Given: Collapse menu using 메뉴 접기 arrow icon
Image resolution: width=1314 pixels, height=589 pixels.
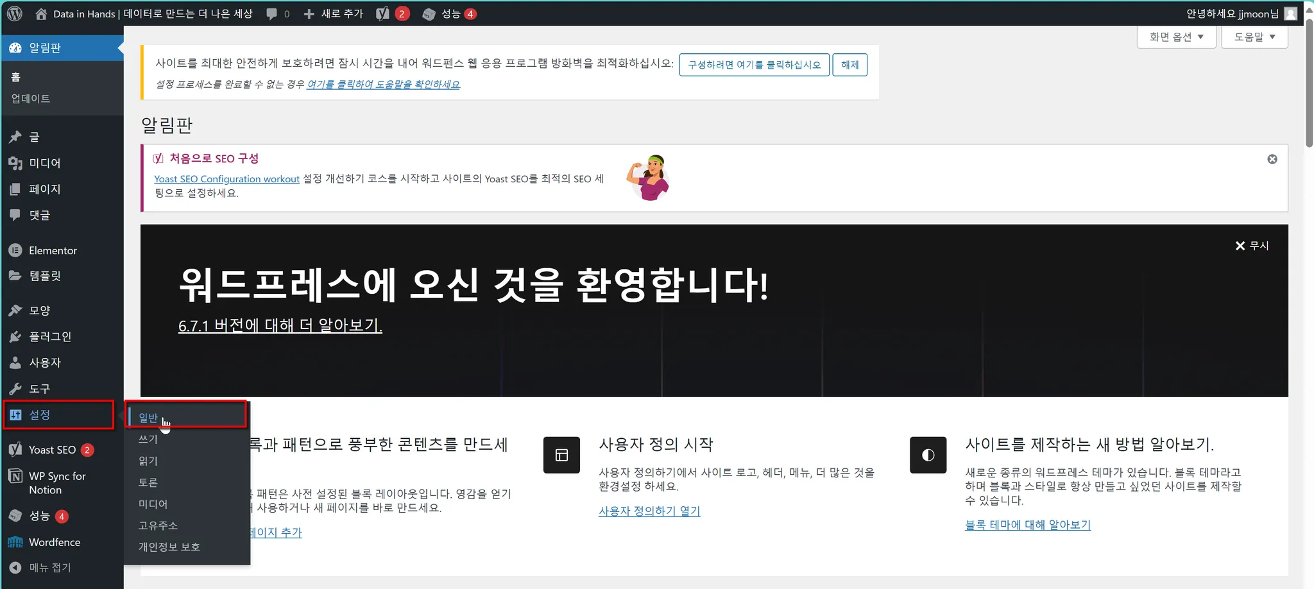Looking at the screenshot, I should (15, 568).
